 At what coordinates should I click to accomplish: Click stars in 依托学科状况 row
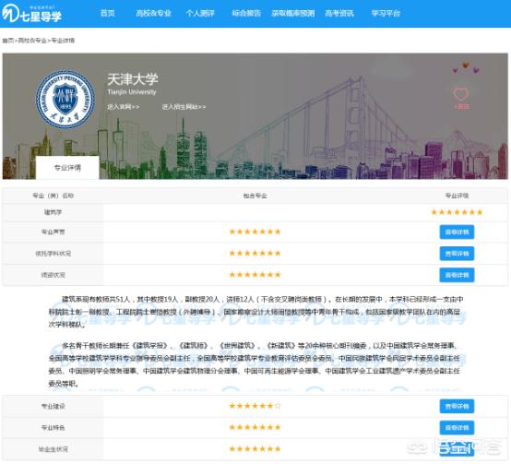coord(255,253)
